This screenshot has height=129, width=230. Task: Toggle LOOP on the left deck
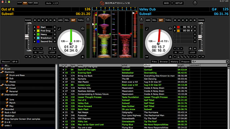pos(52,52)
